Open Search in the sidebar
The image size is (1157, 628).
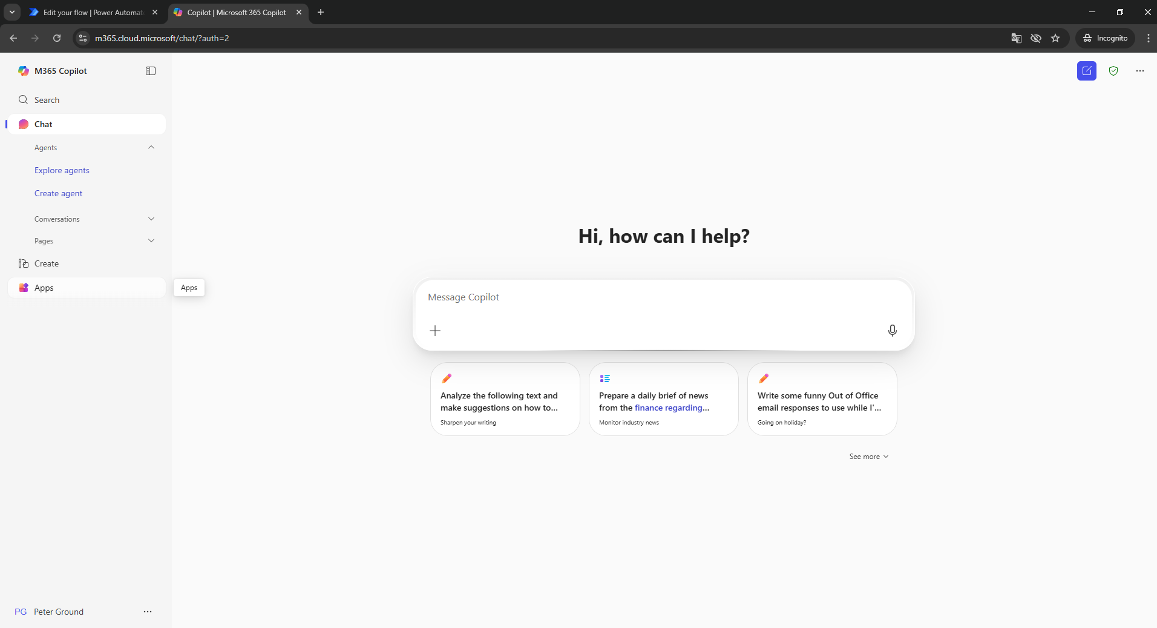[x=47, y=100]
